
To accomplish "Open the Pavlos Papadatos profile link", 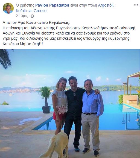I will pos(52,5).
